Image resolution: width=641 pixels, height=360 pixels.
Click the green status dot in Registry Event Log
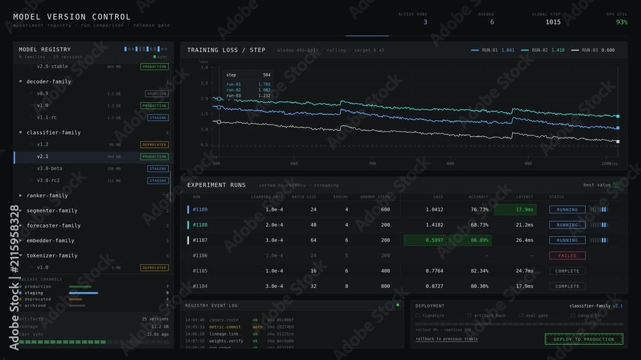click(x=398, y=305)
